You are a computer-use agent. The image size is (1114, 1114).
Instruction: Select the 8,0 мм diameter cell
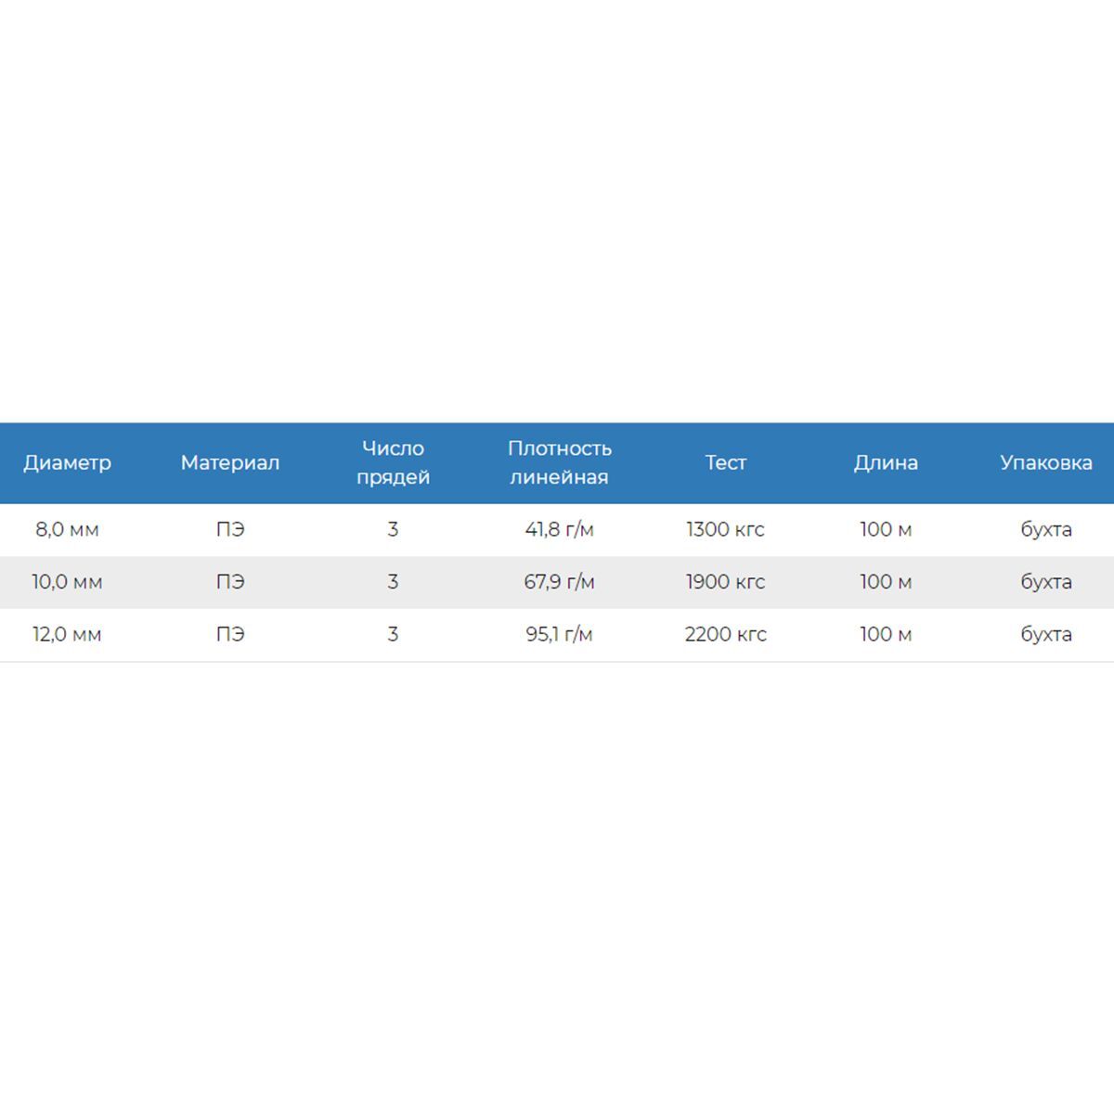point(67,529)
